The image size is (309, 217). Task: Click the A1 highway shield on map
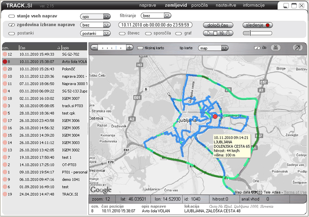261,90
